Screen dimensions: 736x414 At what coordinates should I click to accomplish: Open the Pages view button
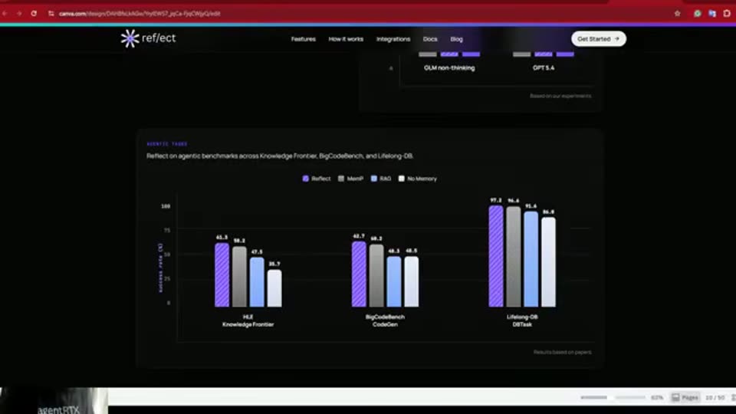pos(685,398)
